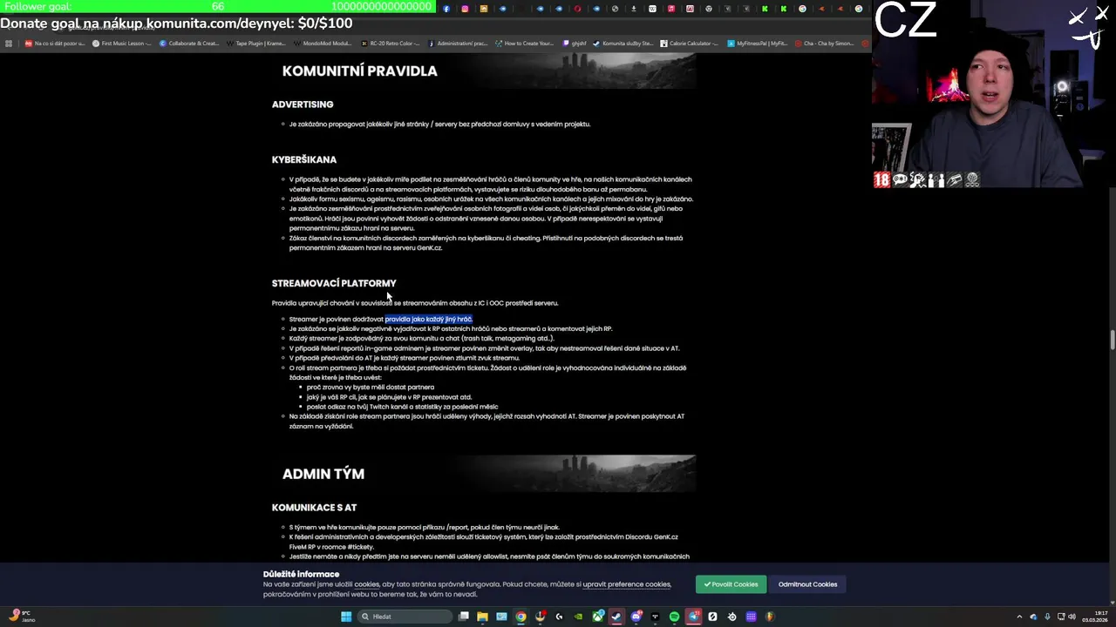
Task: Click the microphone icon in the system tray
Action: point(1047,617)
